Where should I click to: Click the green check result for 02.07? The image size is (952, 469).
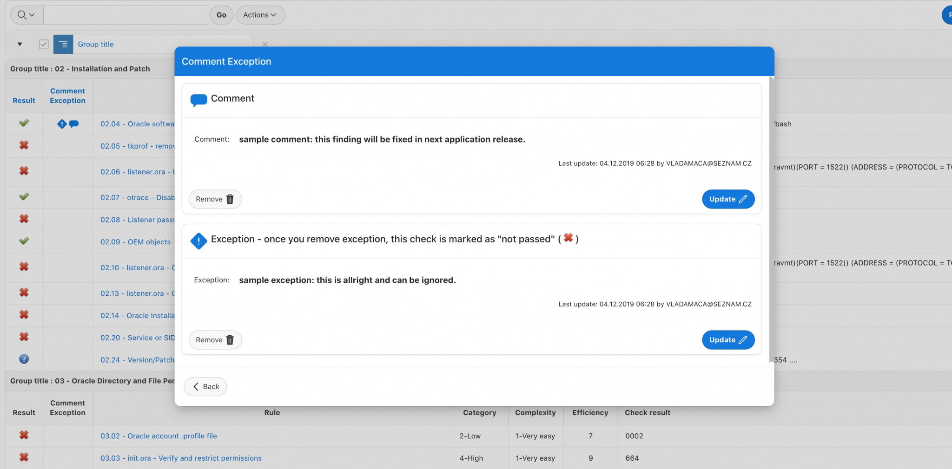coord(24,197)
